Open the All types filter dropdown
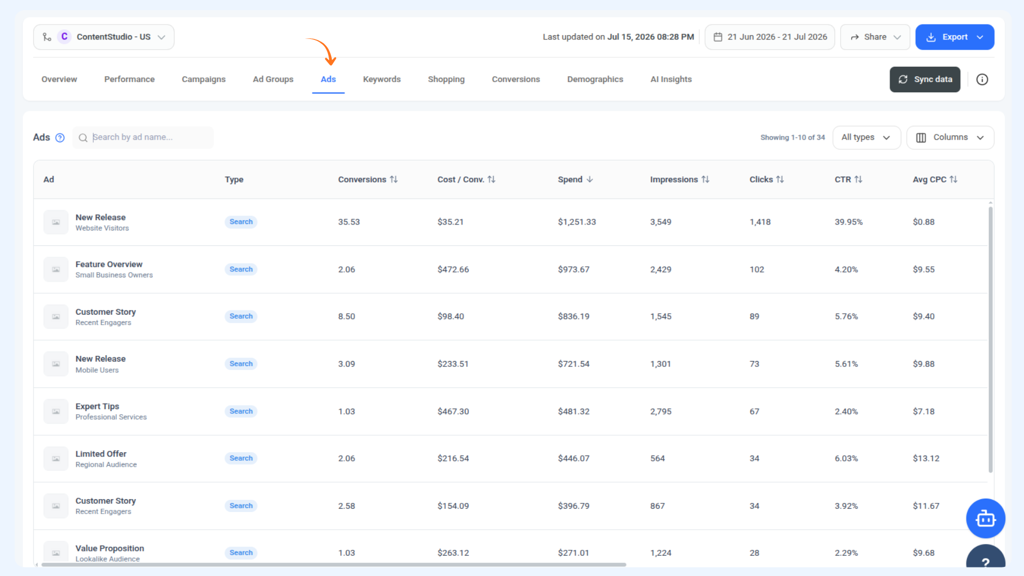The height and width of the screenshot is (576, 1024). point(867,138)
